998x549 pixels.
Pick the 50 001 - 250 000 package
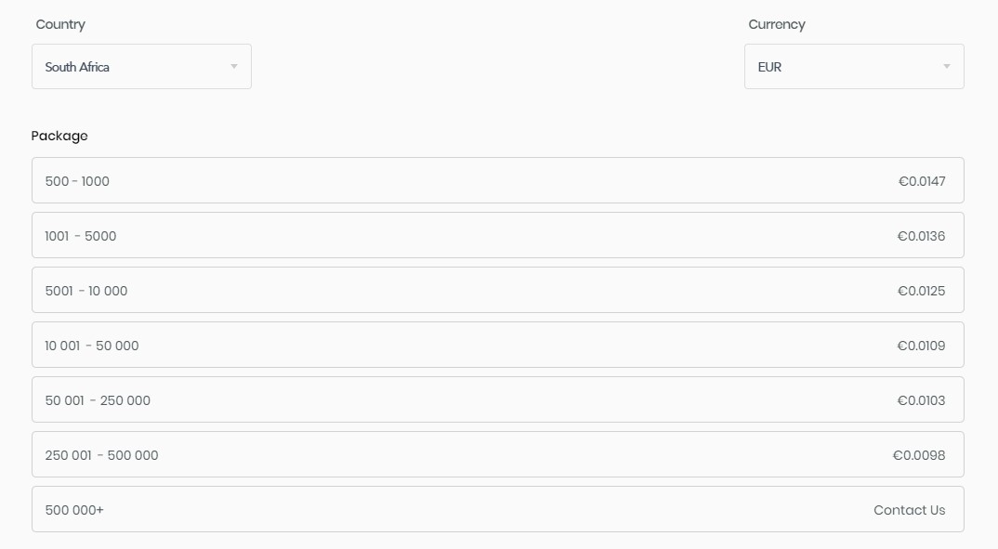point(498,399)
